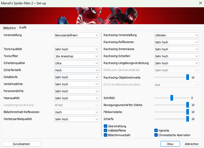Click the Sichtfeld label text

pos(109,98)
